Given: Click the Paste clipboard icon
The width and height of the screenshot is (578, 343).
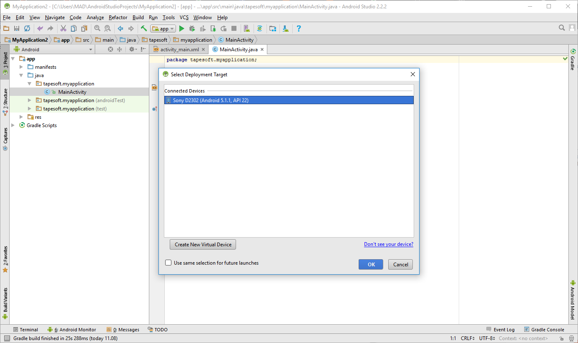Looking at the screenshot, I should [84, 28].
